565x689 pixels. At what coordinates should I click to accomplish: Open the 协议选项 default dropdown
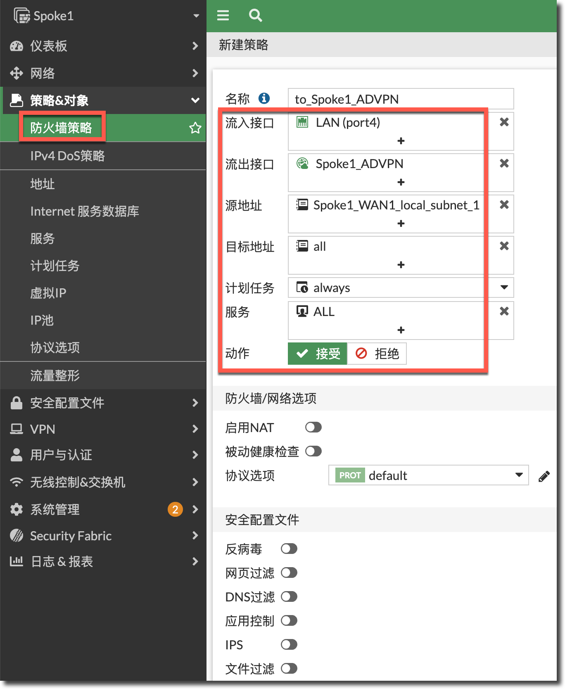click(x=519, y=475)
